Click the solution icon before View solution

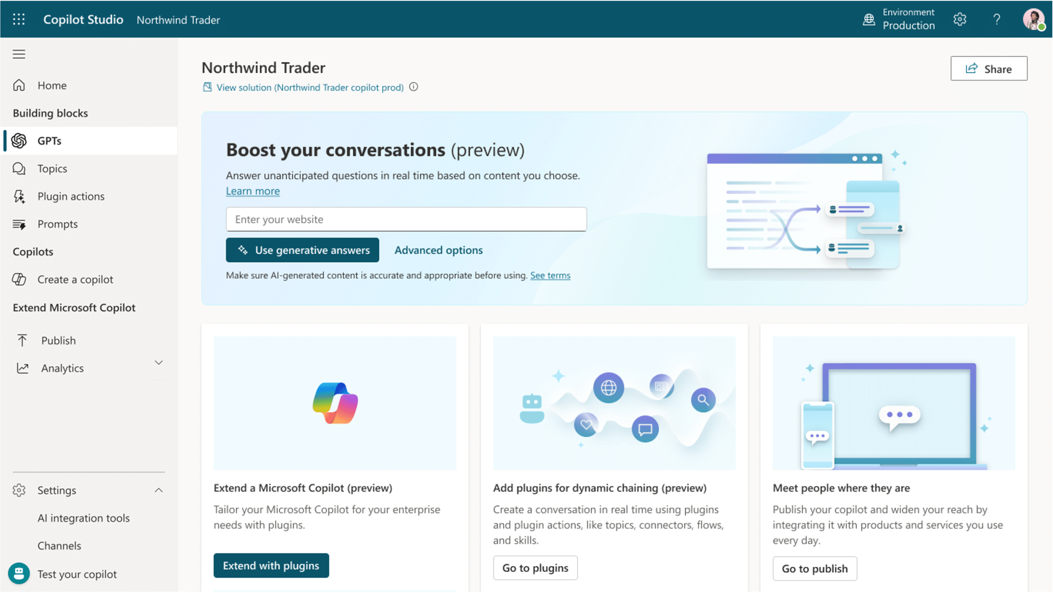click(207, 87)
